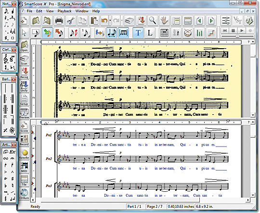260x213 pixels.
Task: Select single barline in Barlines palette
Action: click(5, 88)
